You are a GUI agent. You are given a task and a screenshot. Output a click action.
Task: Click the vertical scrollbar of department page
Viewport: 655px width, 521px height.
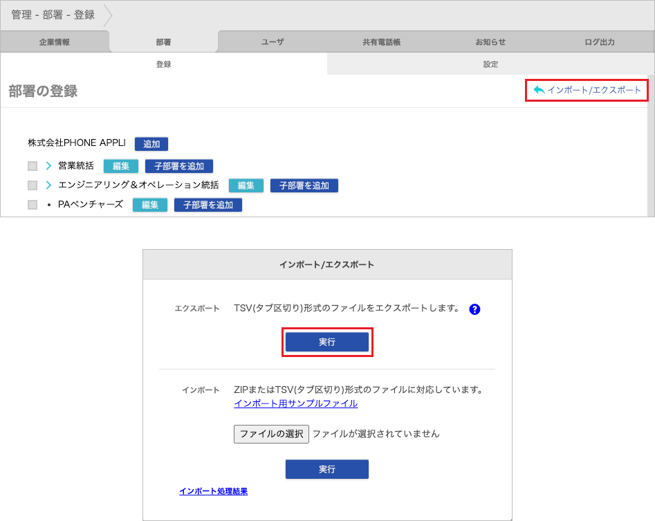tap(650, 145)
